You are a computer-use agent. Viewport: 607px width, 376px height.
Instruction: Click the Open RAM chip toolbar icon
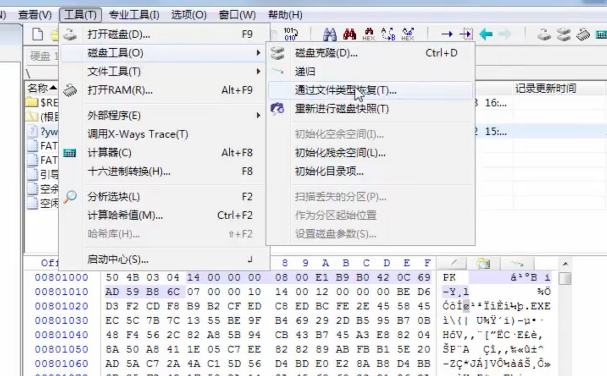coord(583,34)
